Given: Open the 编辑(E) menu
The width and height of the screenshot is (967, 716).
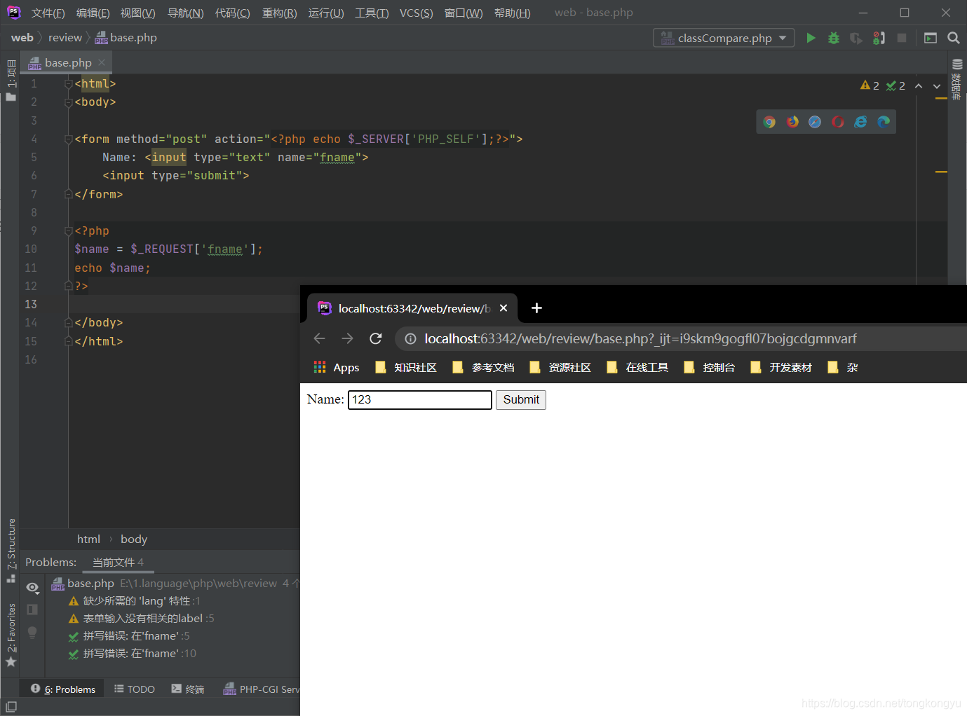Looking at the screenshot, I should tap(93, 13).
